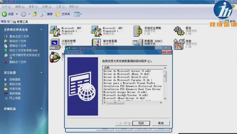Select the 本地安全策略 shortcut icon
Viewport: 237px width, 134px height.
138,31
